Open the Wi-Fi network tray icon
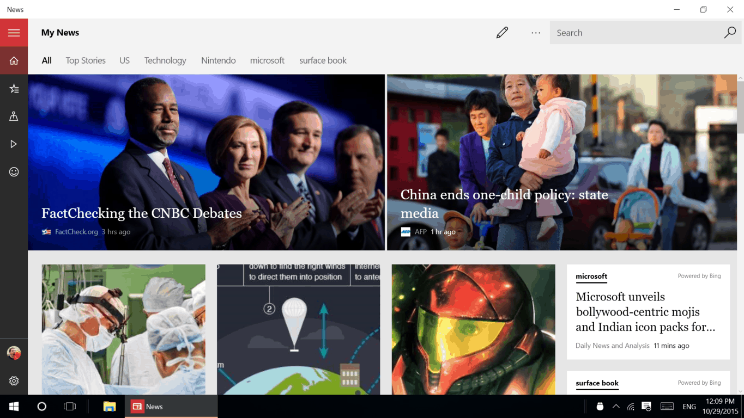This screenshot has height=418, width=744. 631,407
